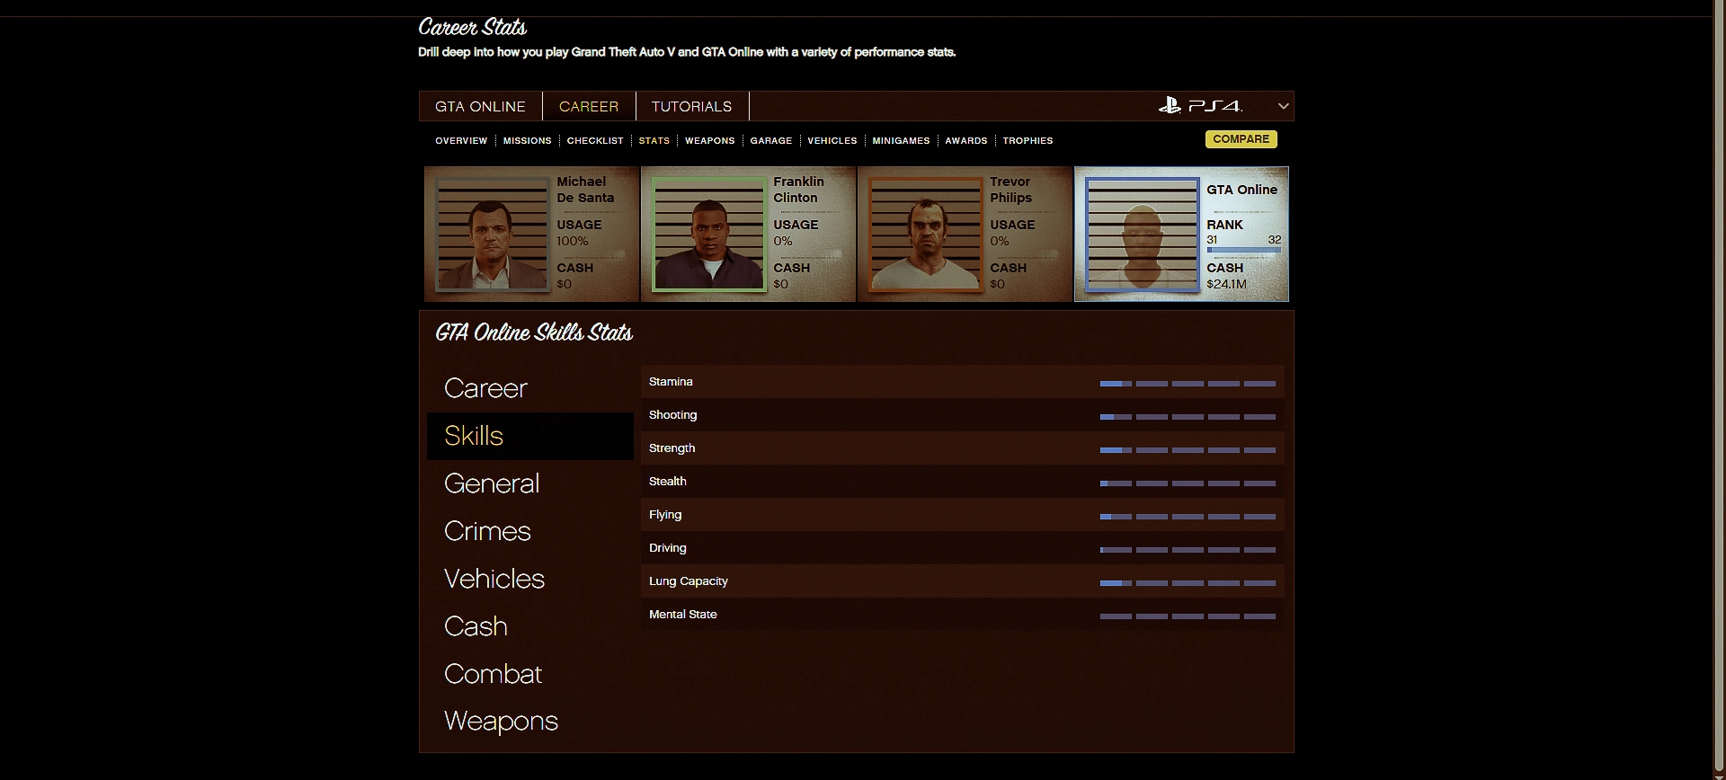Open the TROPHIES sub-tab

pyautogui.click(x=1028, y=141)
